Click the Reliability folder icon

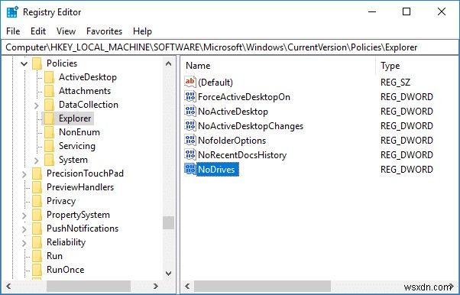point(37,243)
